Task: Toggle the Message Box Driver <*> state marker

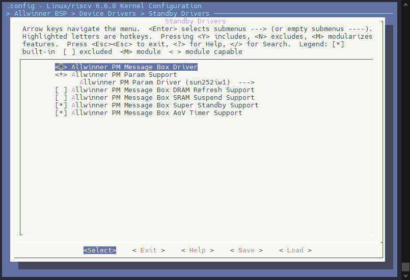Action: 61,67
